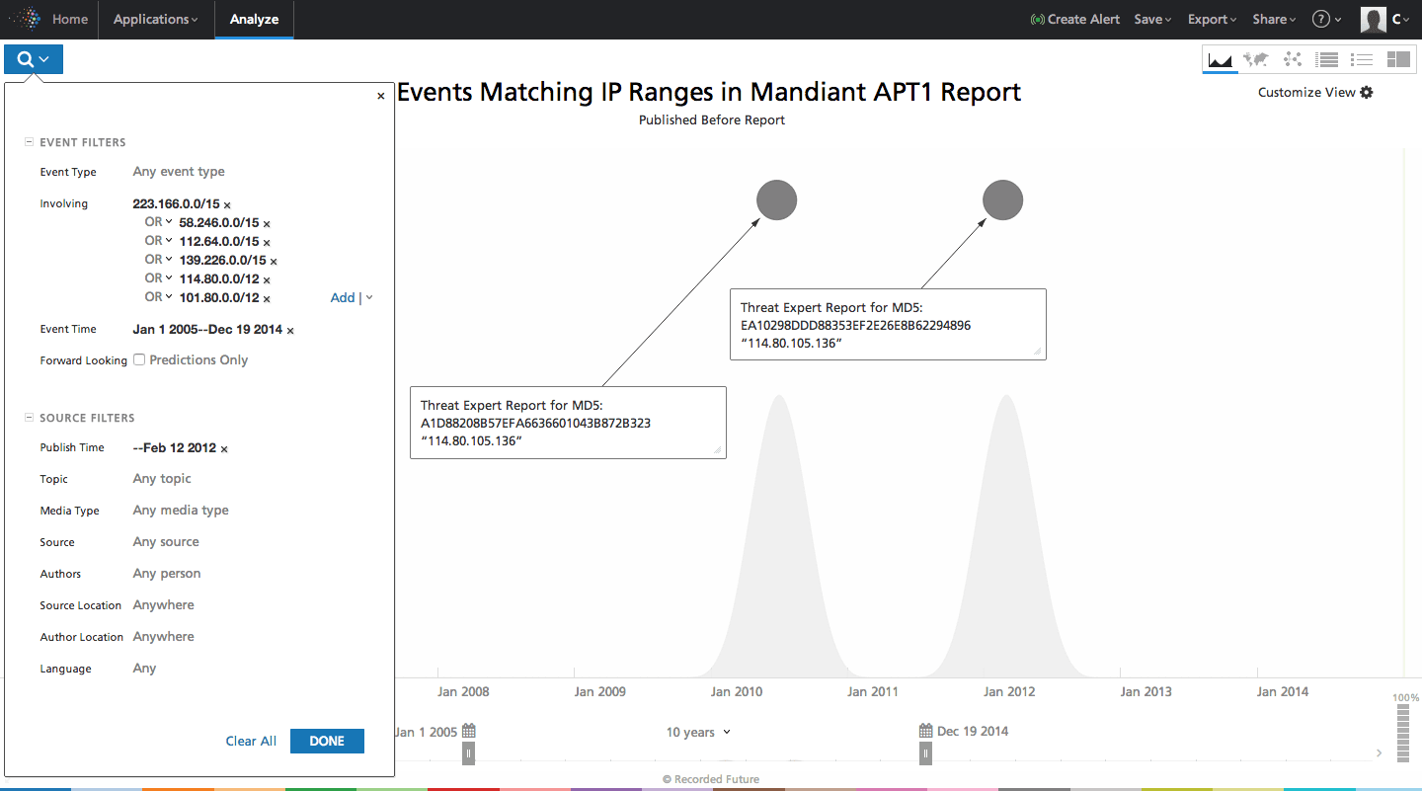Switch to the network graph view icon
The width and height of the screenshot is (1422, 791).
coord(1292,60)
